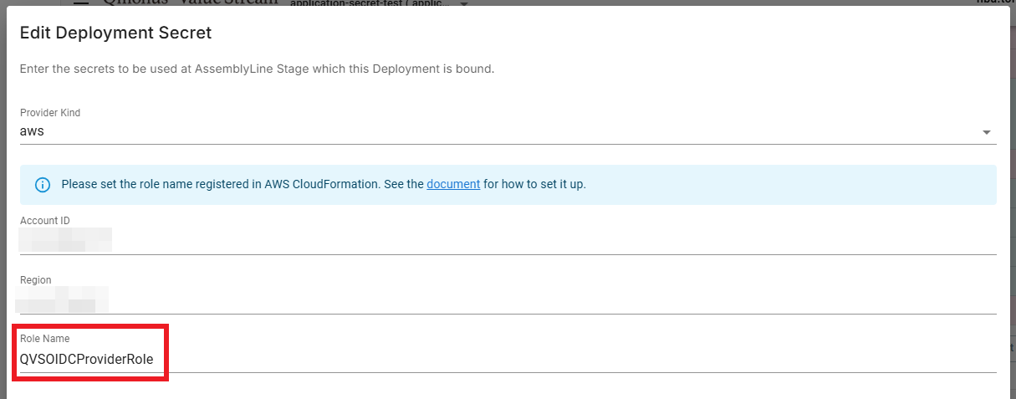This screenshot has width=1016, height=399.
Task: Open the hamburger menu behind the dialog
Action: click(x=80, y=3)
